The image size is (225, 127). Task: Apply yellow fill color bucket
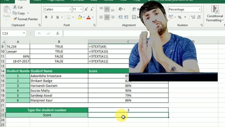tap(80, 17)
